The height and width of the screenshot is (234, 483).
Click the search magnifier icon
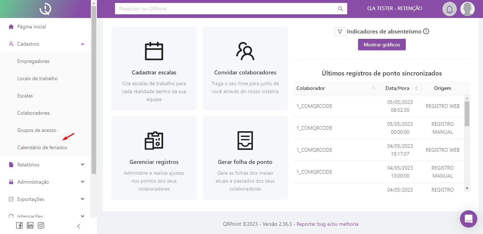340,9
